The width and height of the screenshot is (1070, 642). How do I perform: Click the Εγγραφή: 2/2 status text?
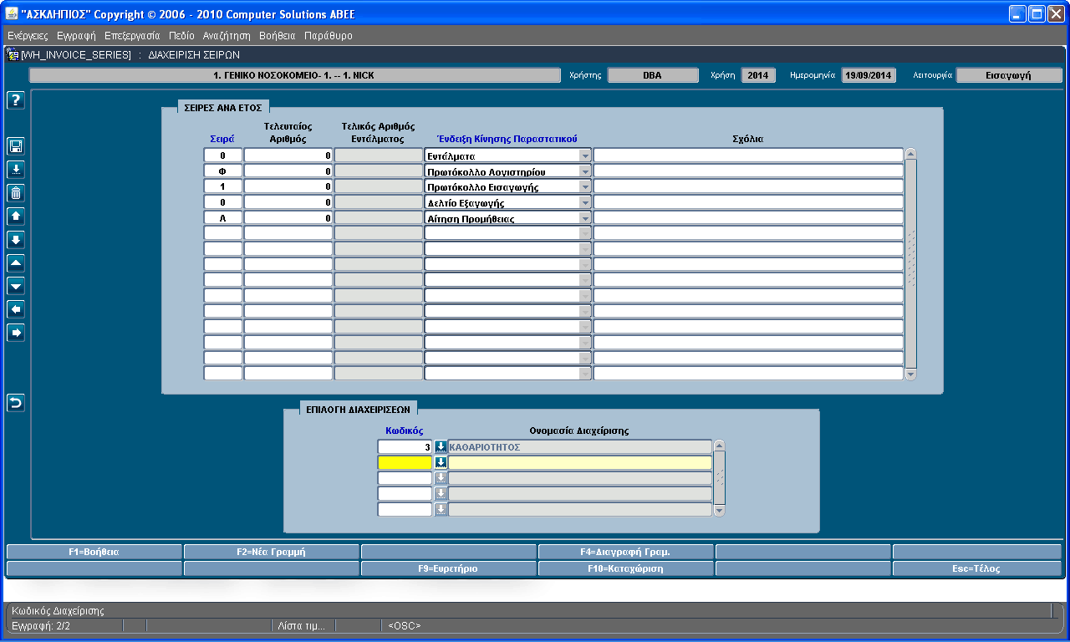coord(41,625)
